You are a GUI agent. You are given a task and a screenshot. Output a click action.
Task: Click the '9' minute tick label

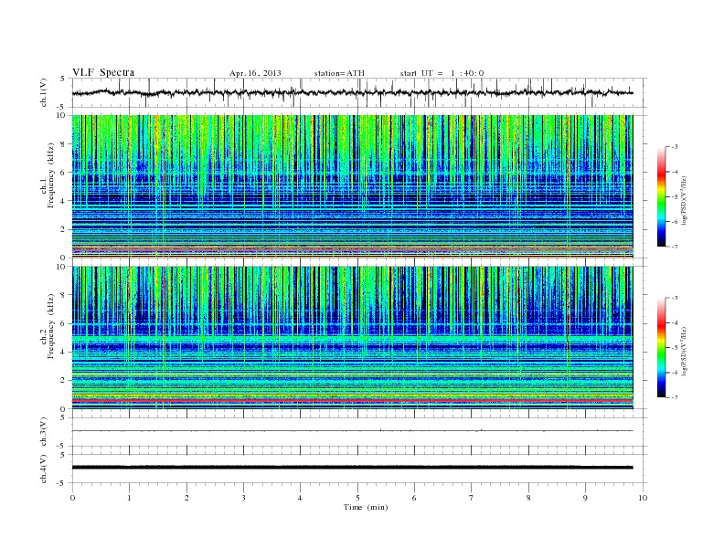585,498
